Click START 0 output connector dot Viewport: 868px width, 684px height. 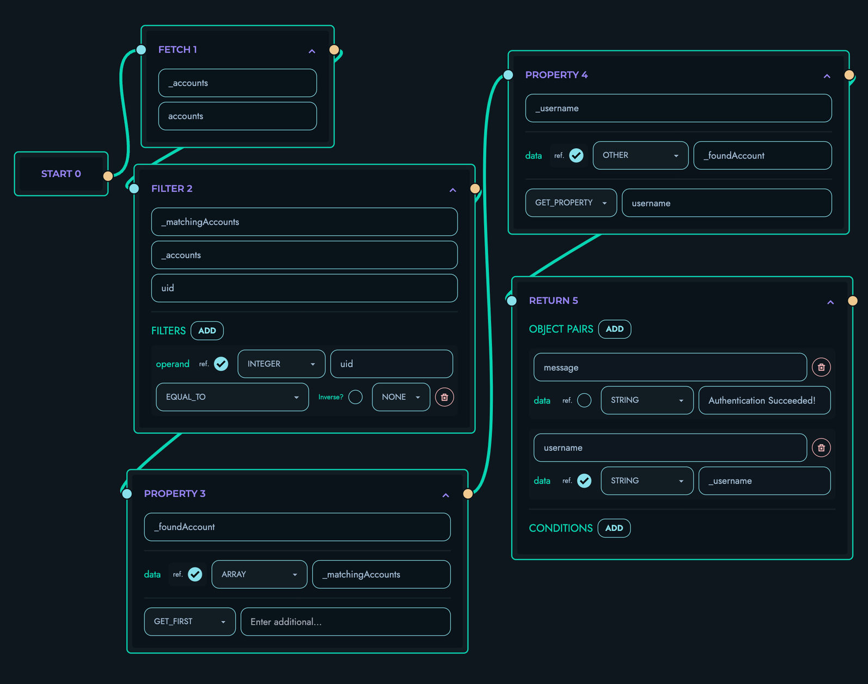click(x=108, y=175)
